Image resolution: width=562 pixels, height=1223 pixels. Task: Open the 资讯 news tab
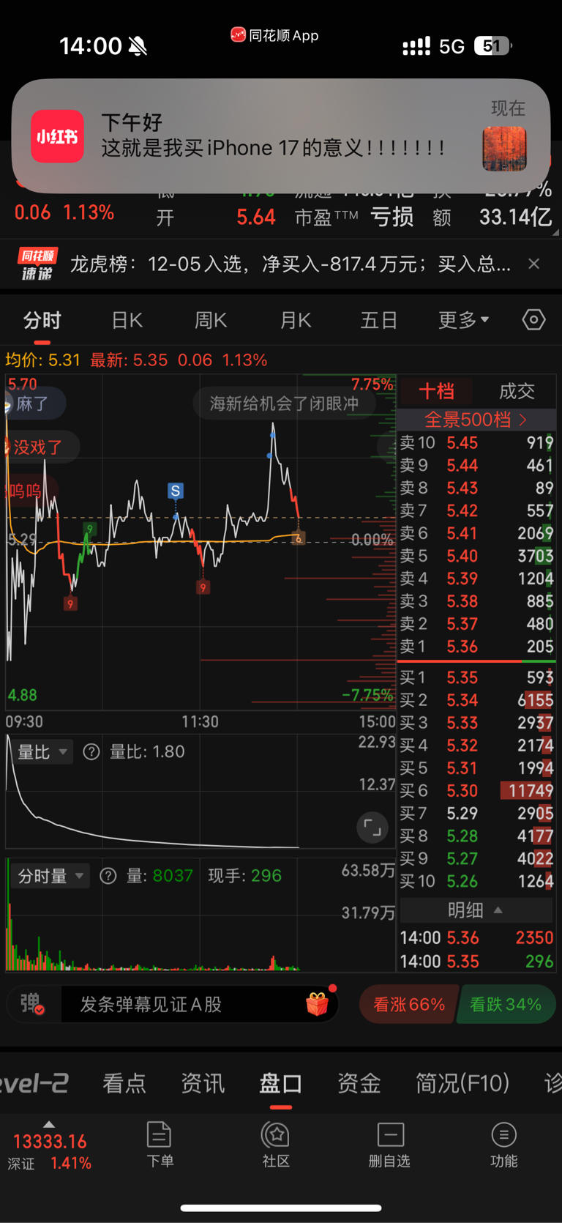coord(203,1083)
